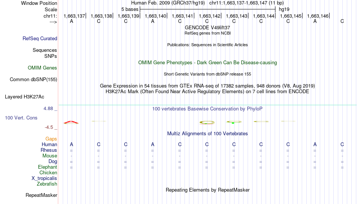
Task: Click the strand direction arrow ---> label
Action: (x=53, y=22)
